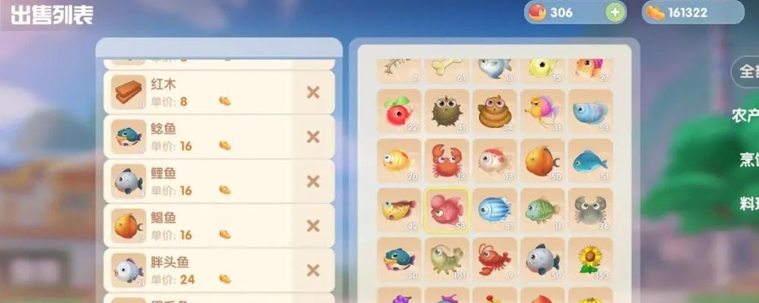This screenshot has height=303, width=759.
Task: Select the red crab item with count 13
Action: pos(447,161)
